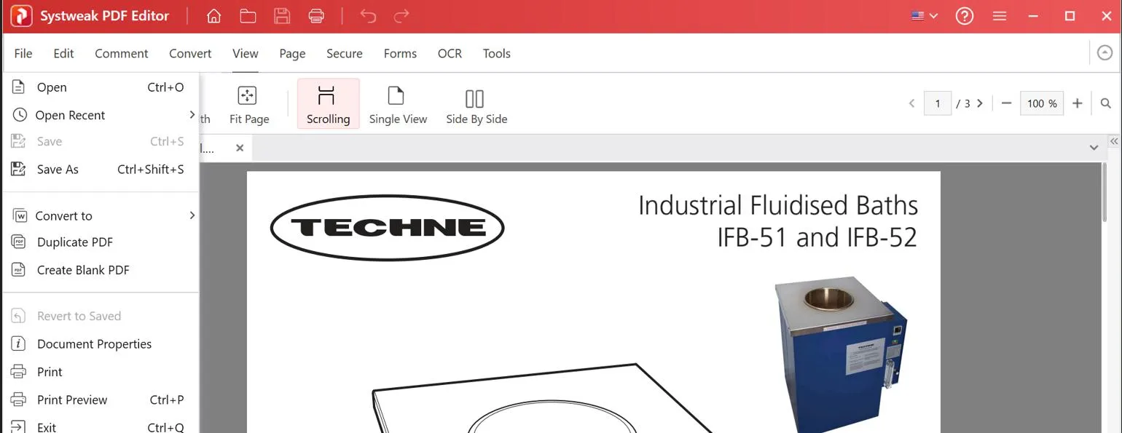
Task: Open the Forms menu tab
Action: click(400, 53)
